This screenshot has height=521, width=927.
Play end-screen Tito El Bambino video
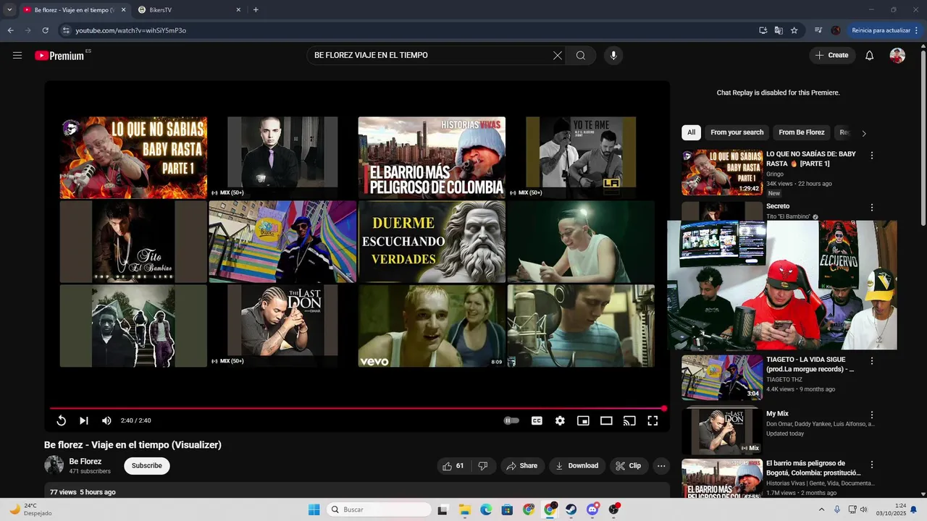pyautogui.click(x=133, y=242)
